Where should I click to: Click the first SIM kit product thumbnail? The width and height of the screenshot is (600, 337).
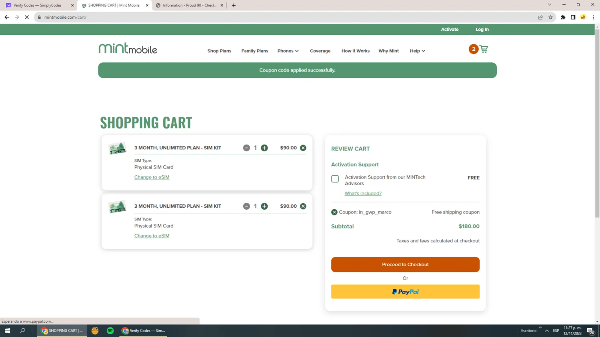point(118,148)
